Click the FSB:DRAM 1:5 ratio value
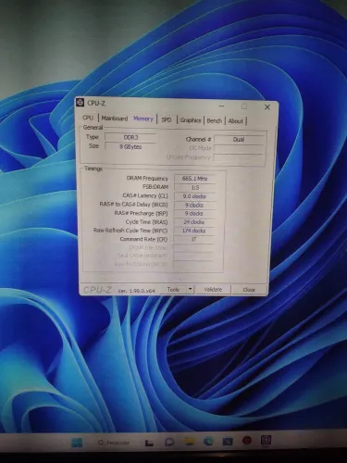 click(x=194, y=187)
